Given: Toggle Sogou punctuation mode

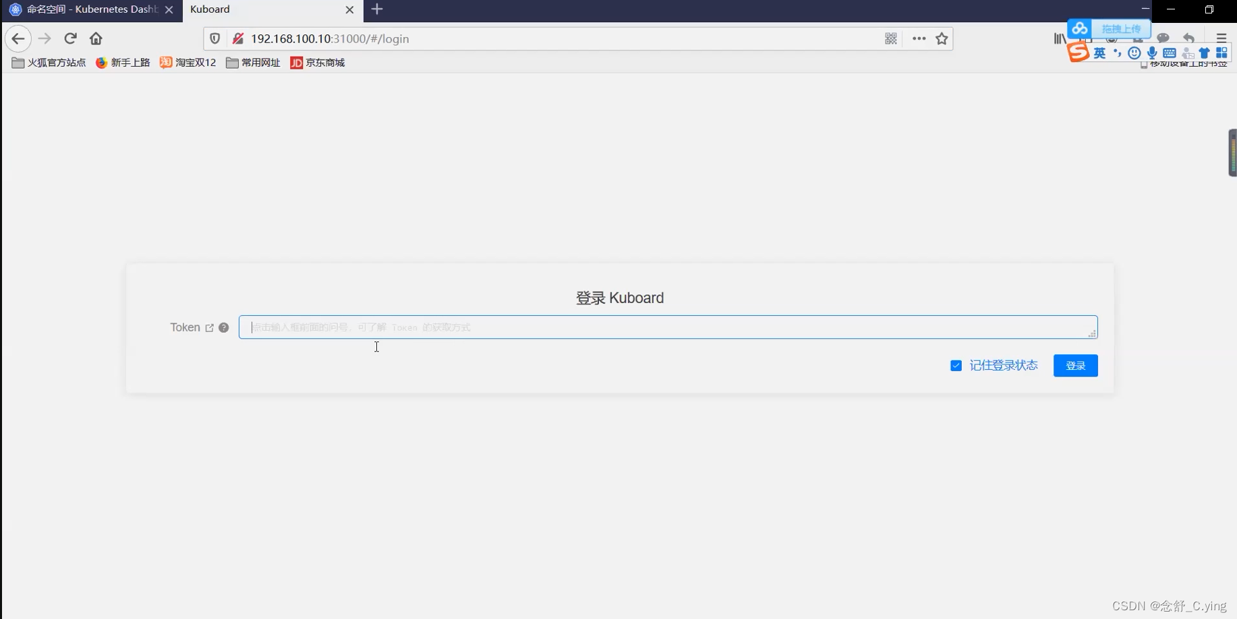Looking at the screenshot, I should pos(1117,53).
